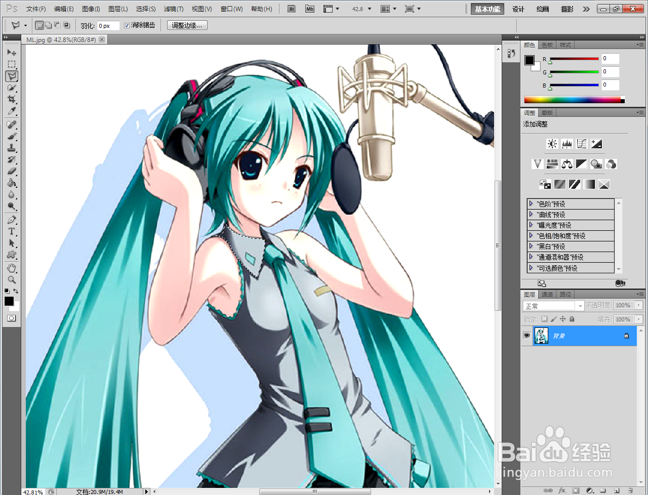Toggle lock position
648x495 pixels.
562,319
